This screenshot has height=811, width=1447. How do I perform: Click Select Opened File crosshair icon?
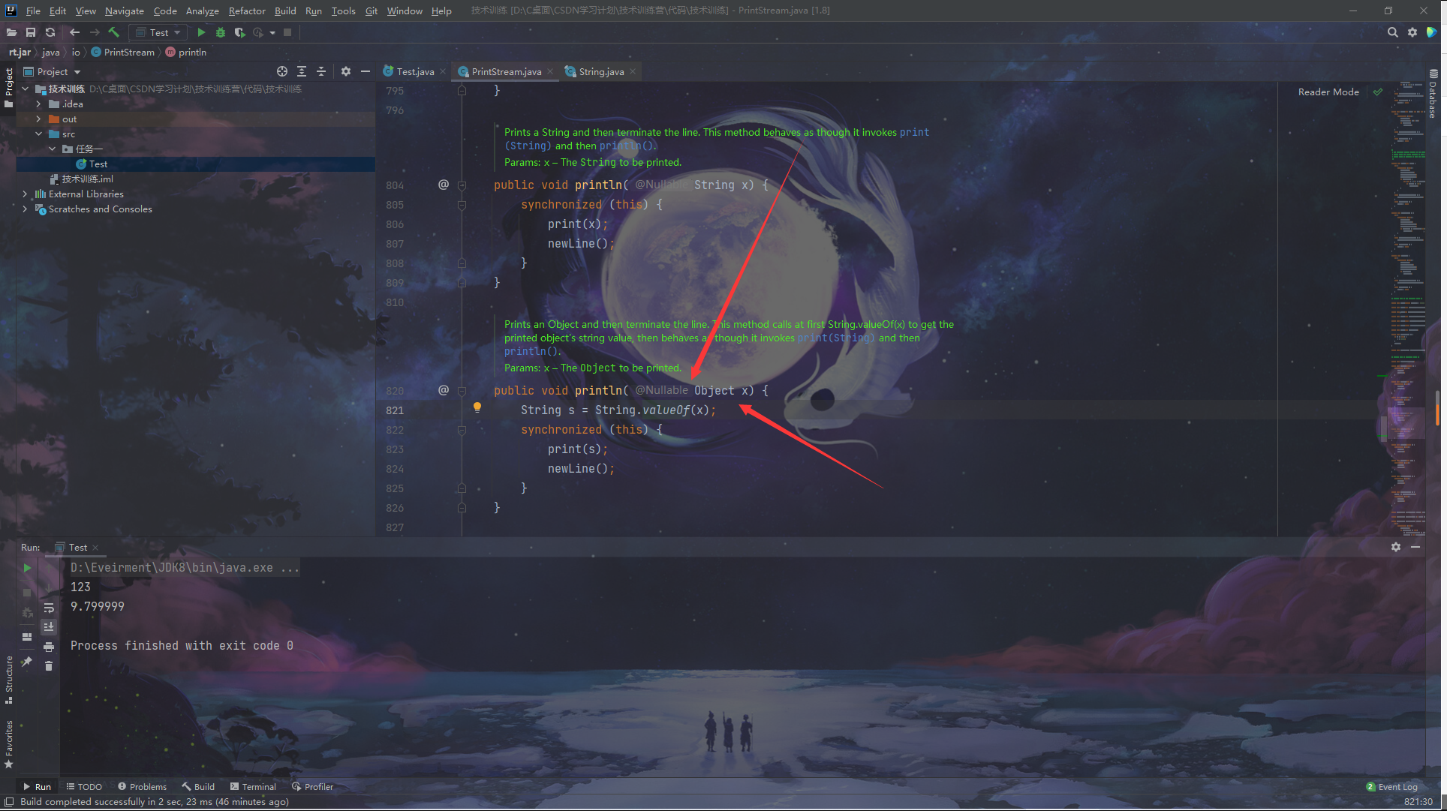(282, 71)
